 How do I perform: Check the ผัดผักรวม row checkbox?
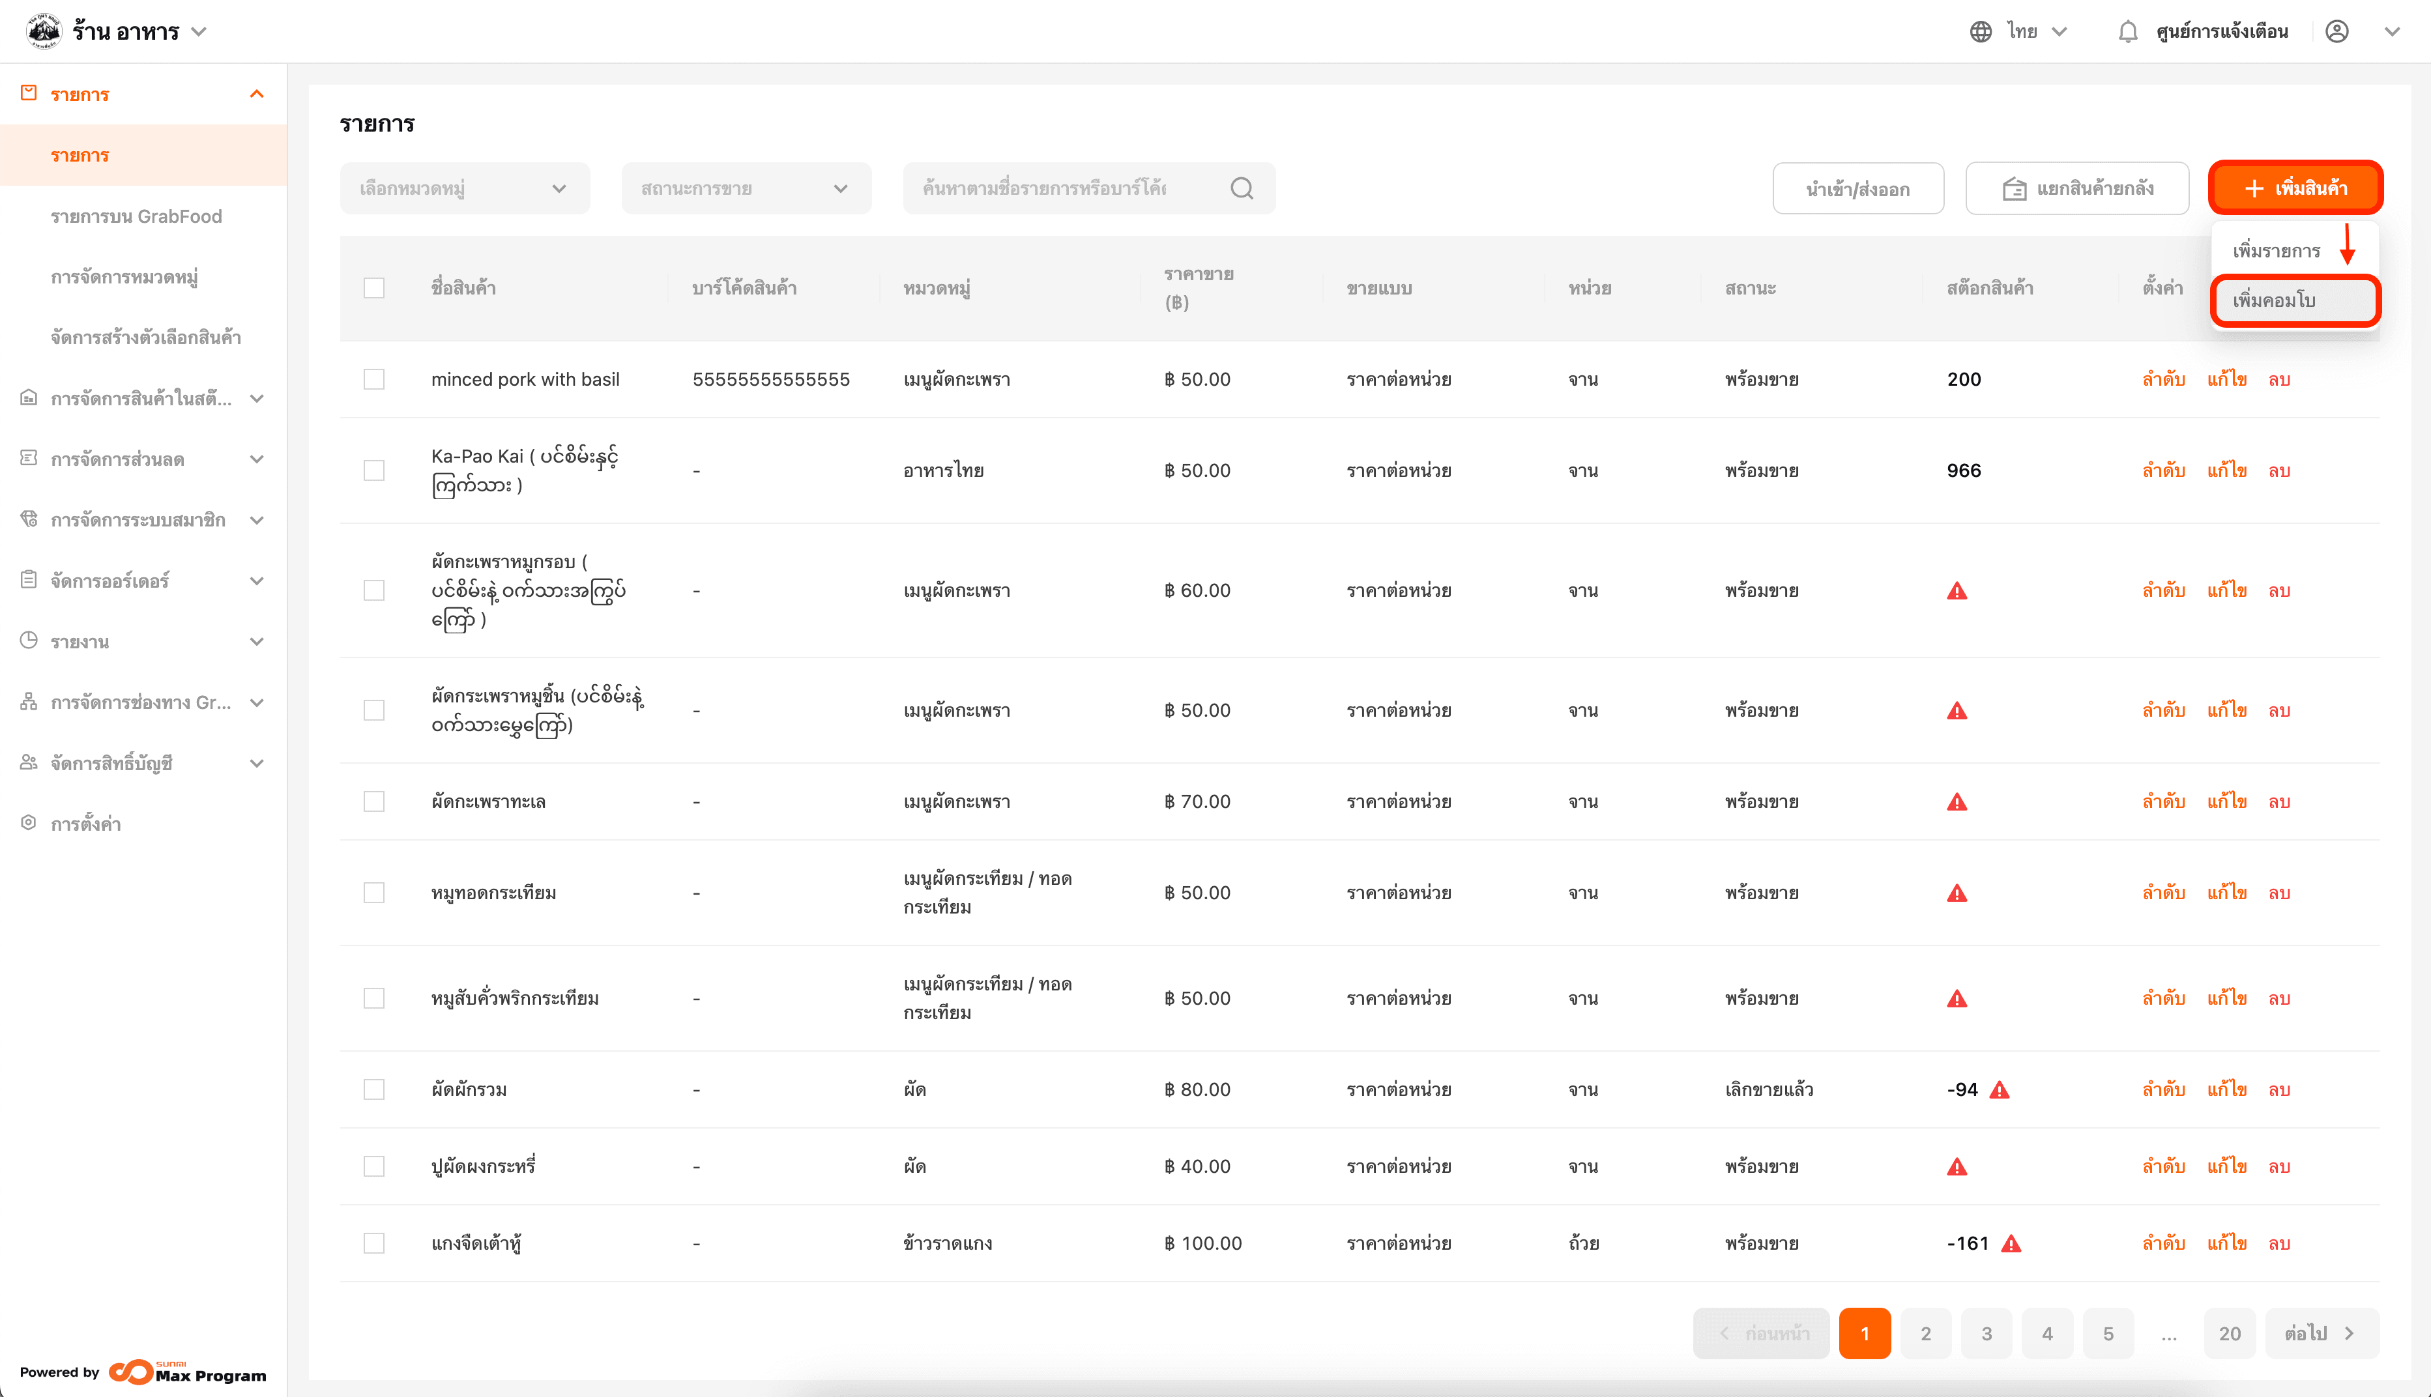click(x=374, y=1089)
